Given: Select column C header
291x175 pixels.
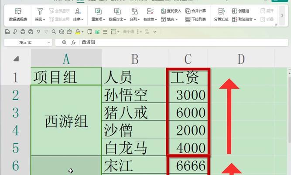Looking at the screenshot, I should click(x=188, y=59).
